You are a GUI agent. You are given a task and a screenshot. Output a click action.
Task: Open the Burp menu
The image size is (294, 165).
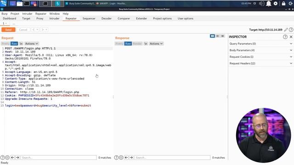pos(5,14)
